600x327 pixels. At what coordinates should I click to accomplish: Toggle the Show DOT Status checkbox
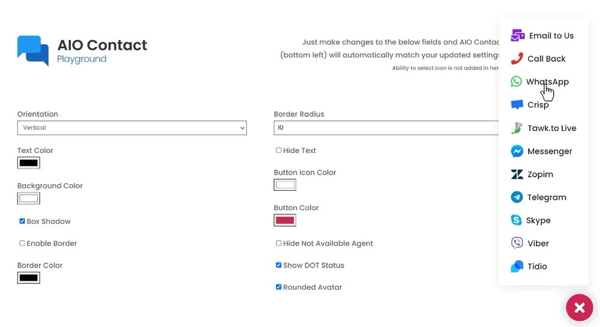(x=278, y=265)
